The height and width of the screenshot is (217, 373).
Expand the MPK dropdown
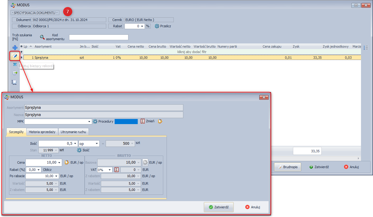point(89,122)
